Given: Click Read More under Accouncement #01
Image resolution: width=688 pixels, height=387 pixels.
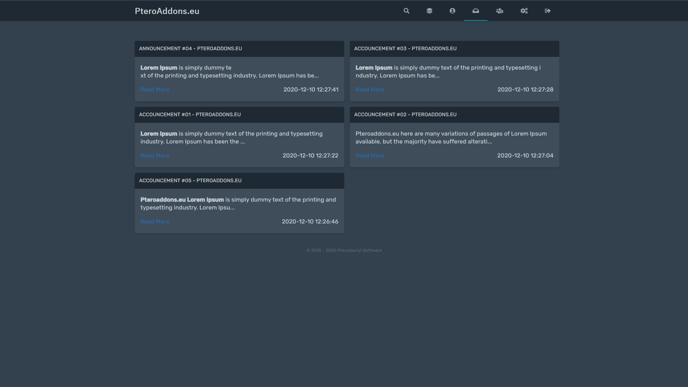Looking at the screenshot, I should pyautogui.click(x=155, y=156).
